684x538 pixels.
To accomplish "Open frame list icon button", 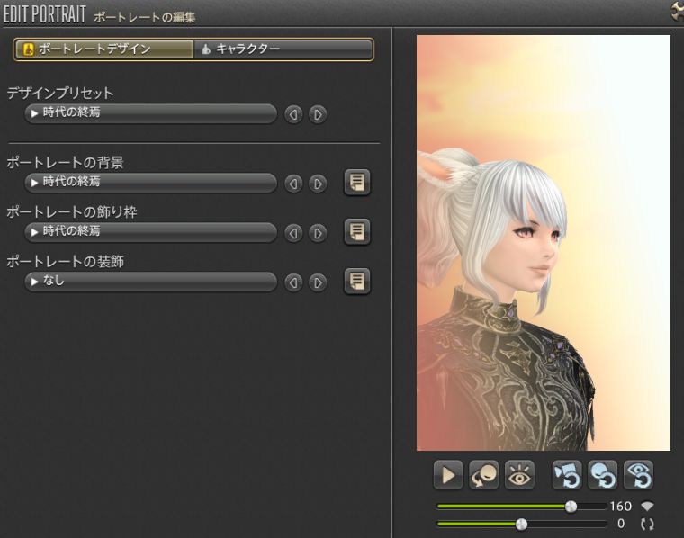I will click(356, 231).
